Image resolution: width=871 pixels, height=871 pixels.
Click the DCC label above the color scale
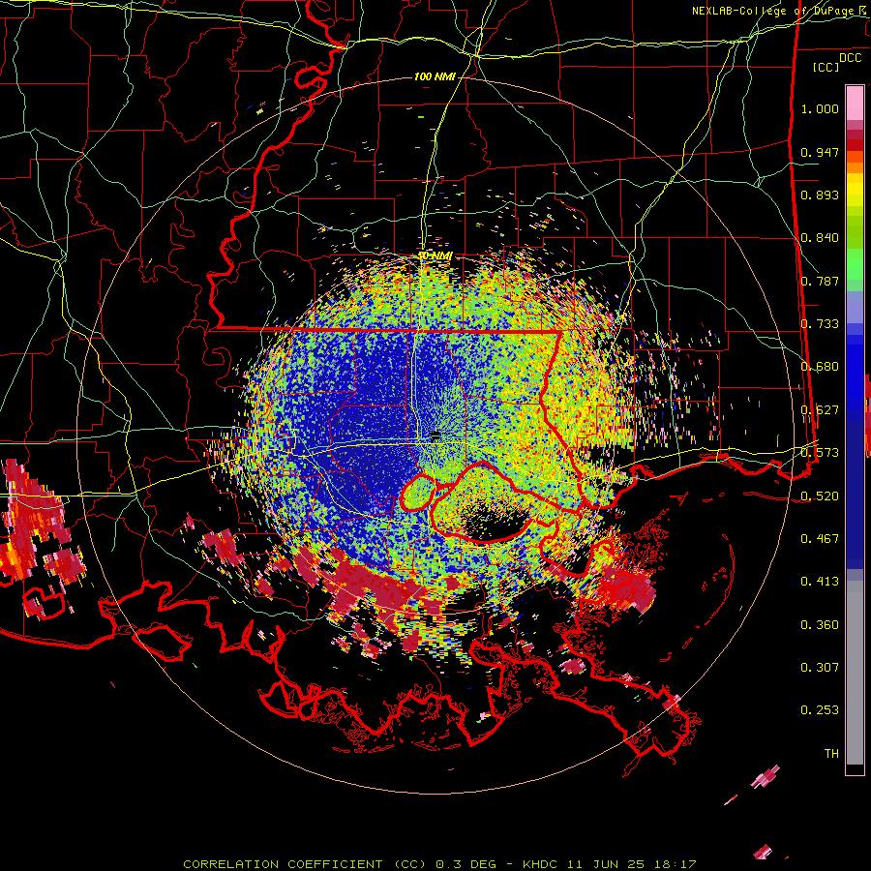(850, 58)
